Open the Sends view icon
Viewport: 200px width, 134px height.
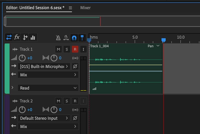(x=25, y=37)
